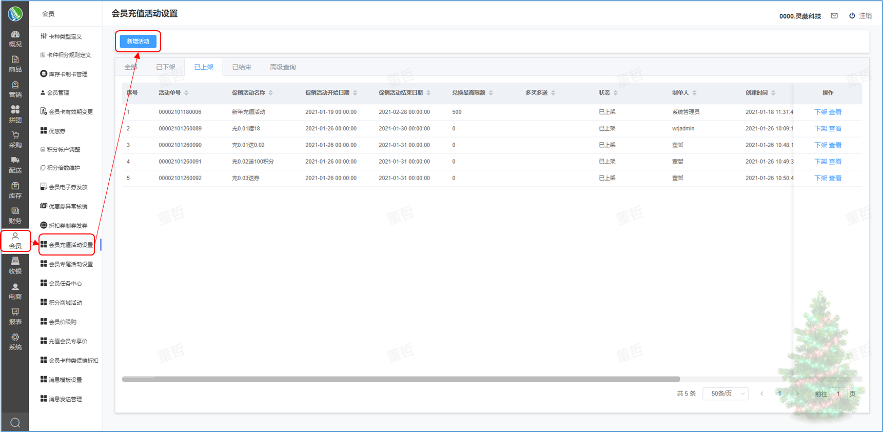Open the 50条/页 page size dropdown

coord(725,394)
